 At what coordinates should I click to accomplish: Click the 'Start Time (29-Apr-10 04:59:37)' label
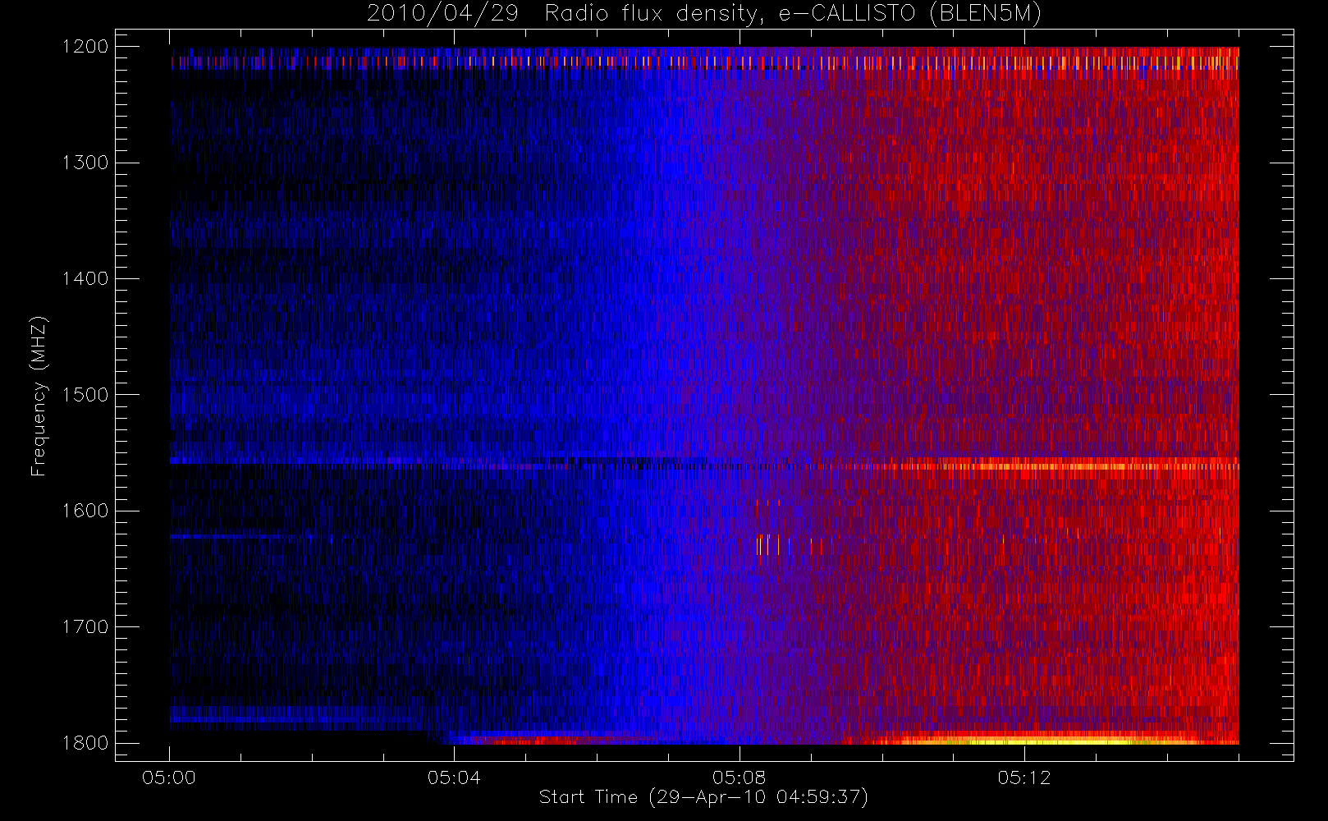[x=703, y=797]
